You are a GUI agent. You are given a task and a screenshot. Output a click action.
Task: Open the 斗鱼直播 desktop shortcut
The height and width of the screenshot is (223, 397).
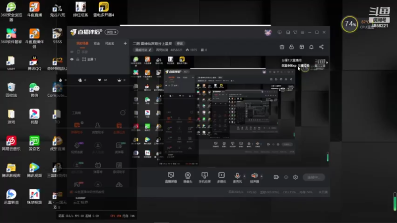(34, 9)
